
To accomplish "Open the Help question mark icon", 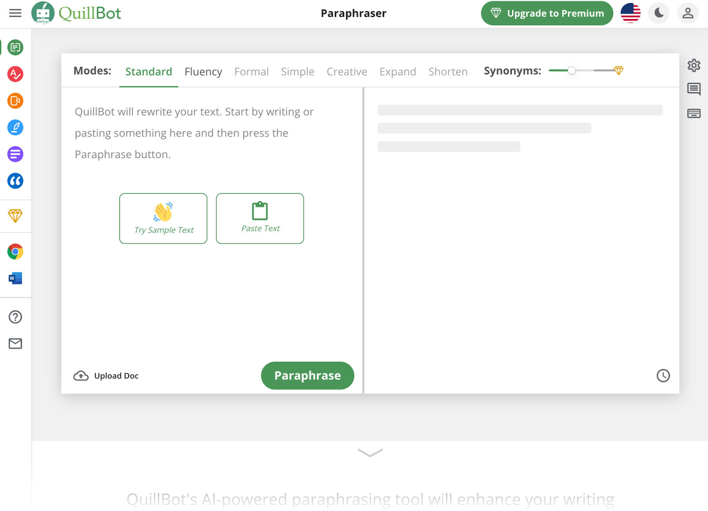I will 15,317.
